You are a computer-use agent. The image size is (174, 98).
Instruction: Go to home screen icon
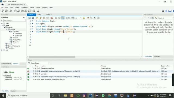[x=2, y=5]
